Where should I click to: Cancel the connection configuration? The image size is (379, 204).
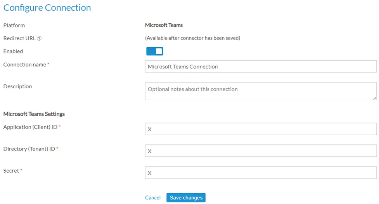[153, 198]
